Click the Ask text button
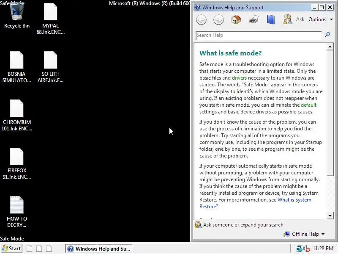This screenshot has height=254, width=338. 300,19
